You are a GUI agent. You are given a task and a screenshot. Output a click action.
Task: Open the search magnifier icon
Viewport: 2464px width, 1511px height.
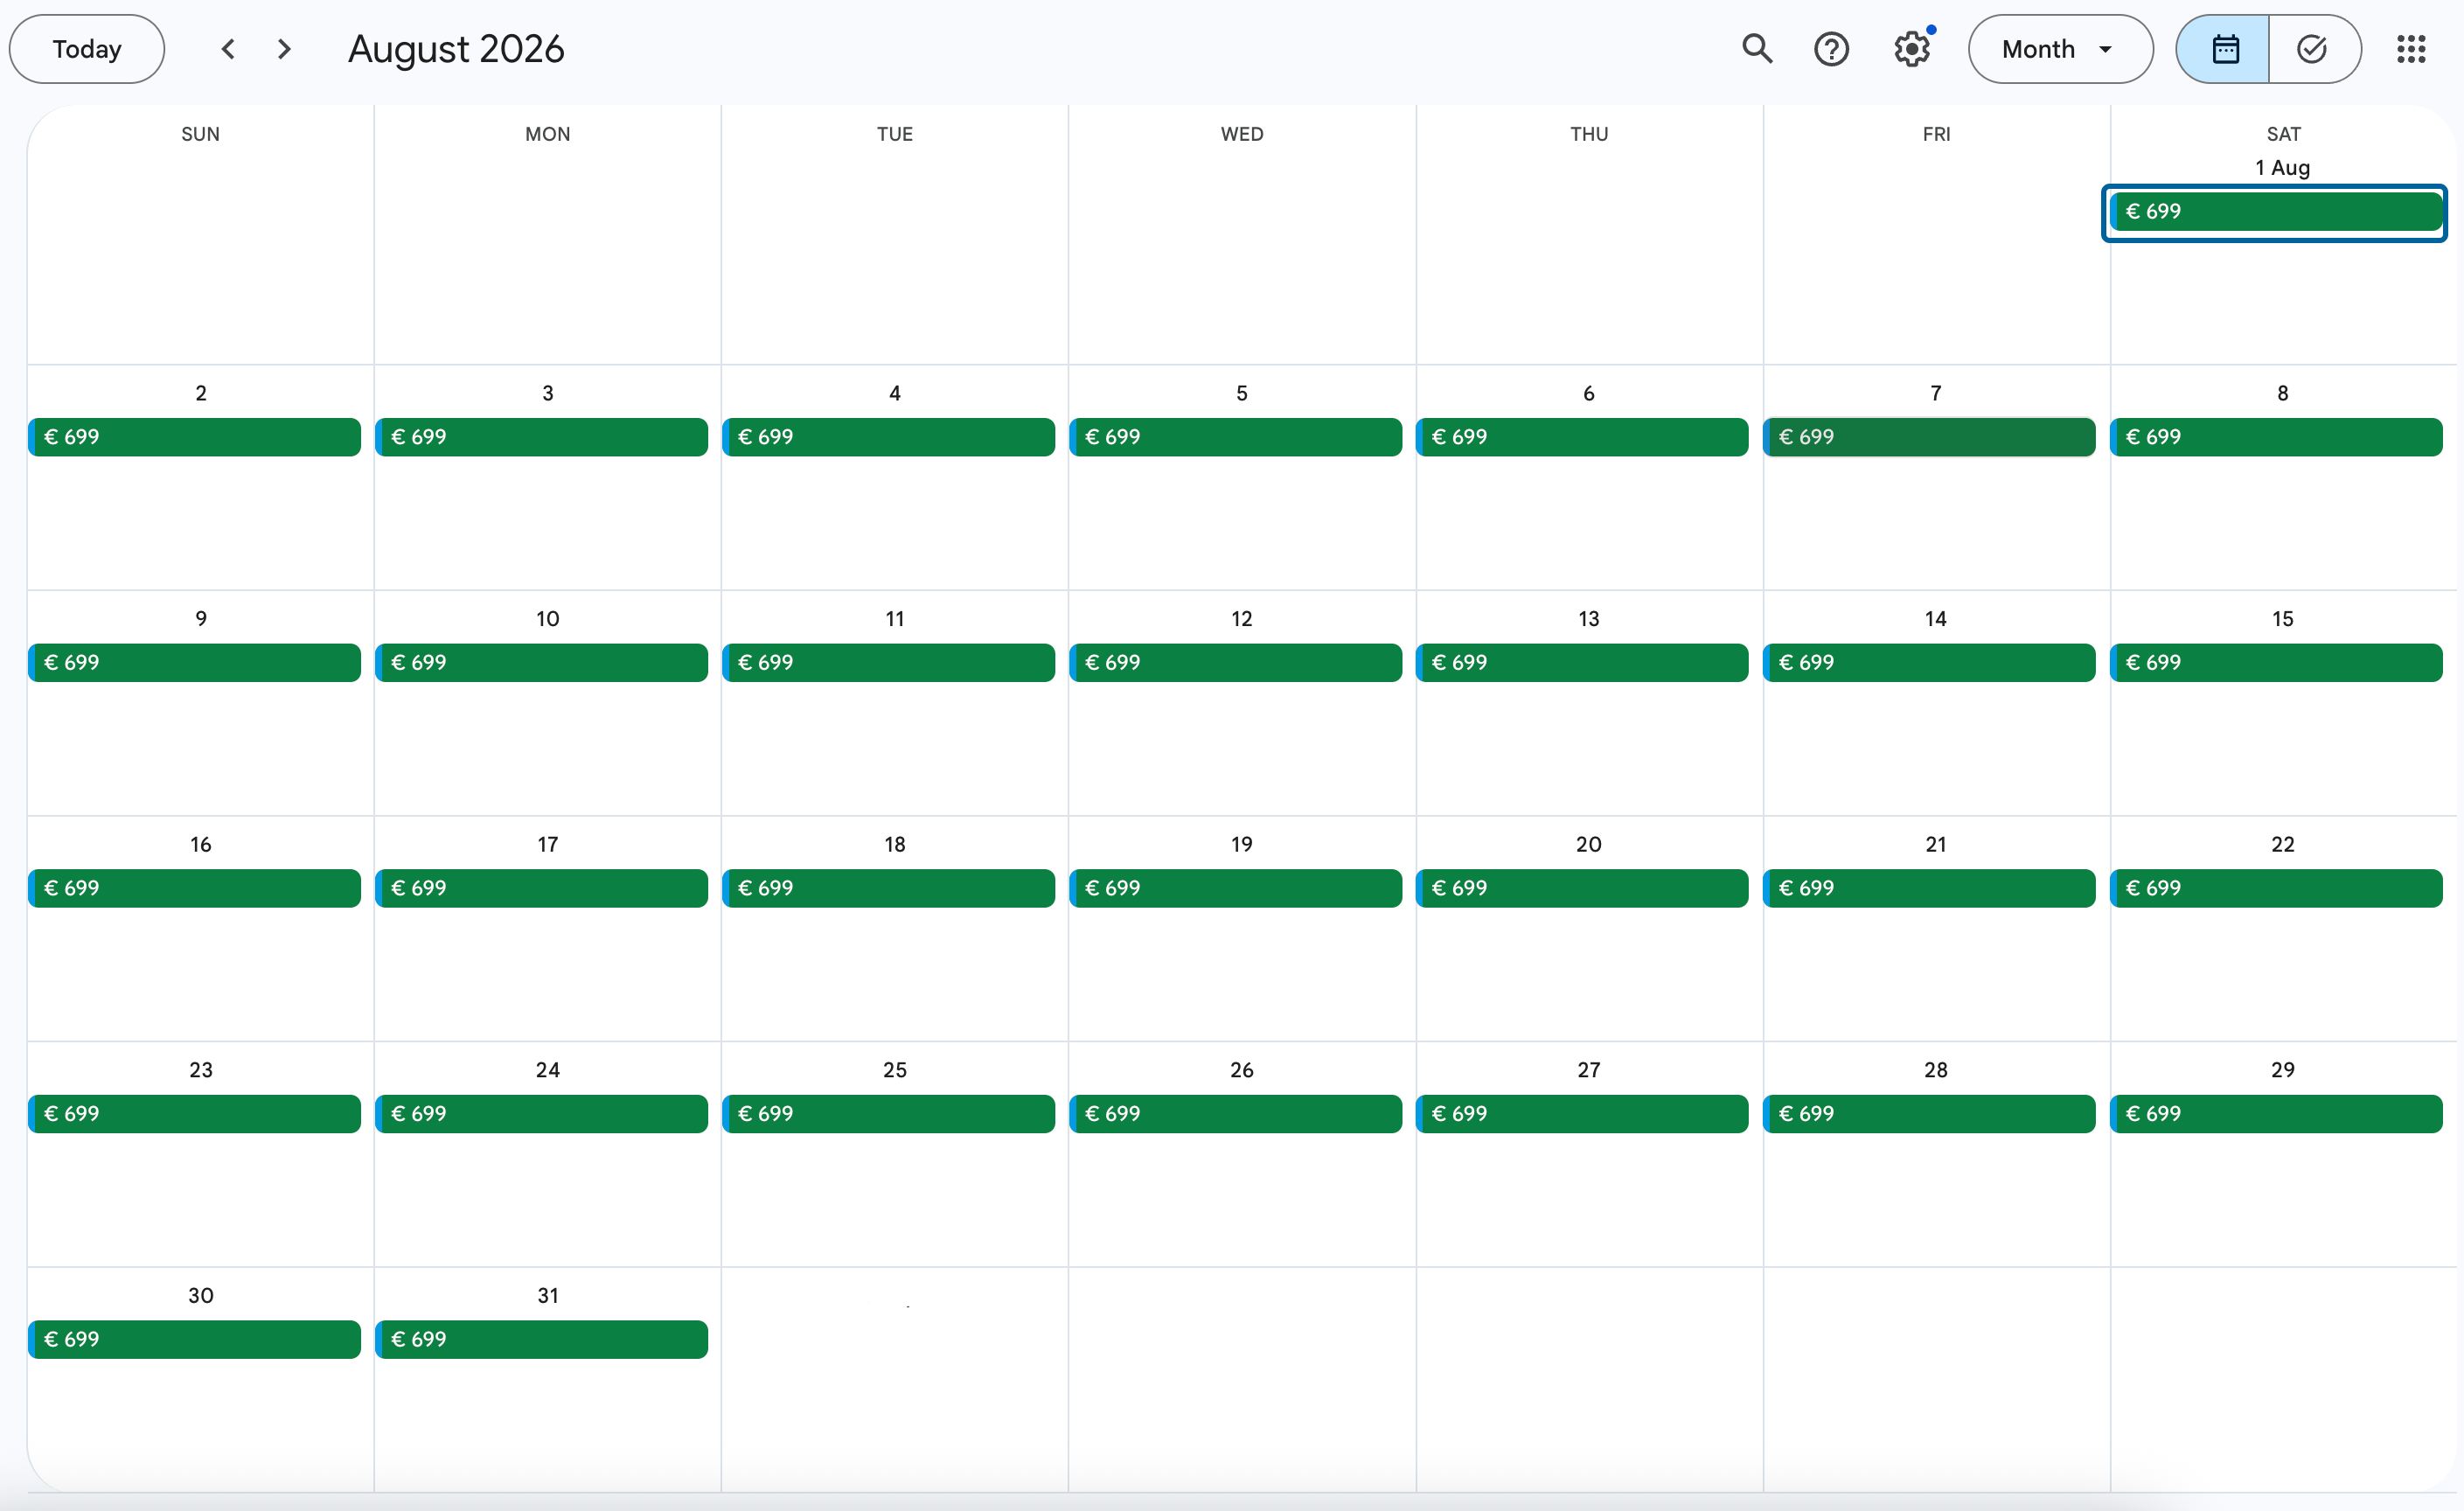(1757, 49)
